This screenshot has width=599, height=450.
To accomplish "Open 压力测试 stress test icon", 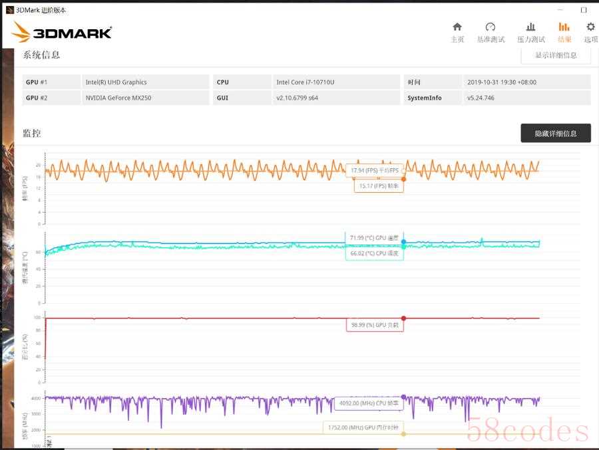I will pyautogui.click(x=530, y=28).
